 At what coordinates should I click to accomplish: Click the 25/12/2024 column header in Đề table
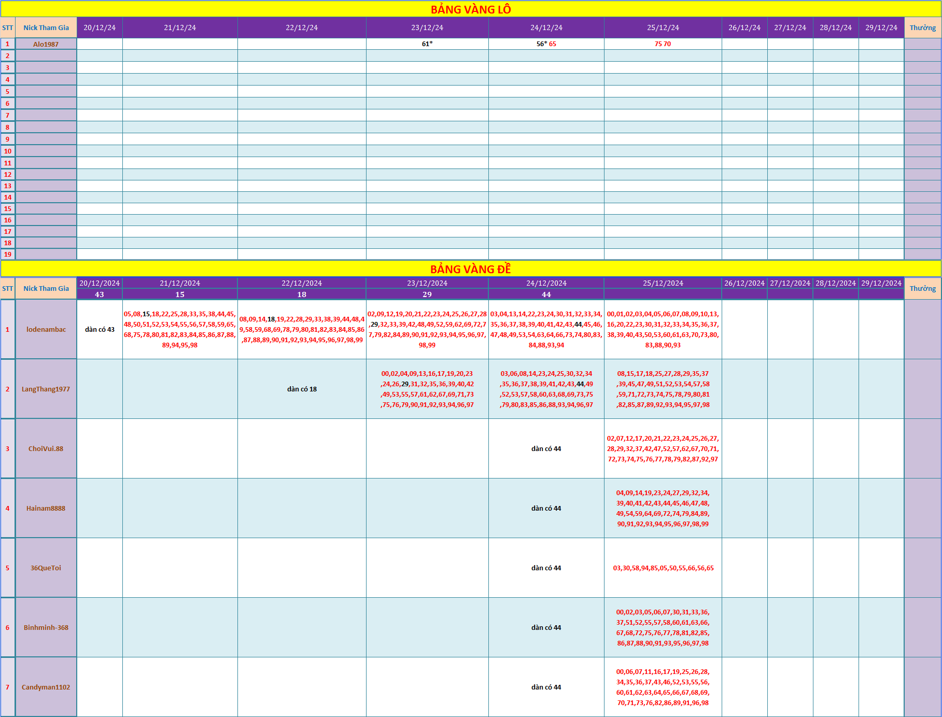point(663,283)
